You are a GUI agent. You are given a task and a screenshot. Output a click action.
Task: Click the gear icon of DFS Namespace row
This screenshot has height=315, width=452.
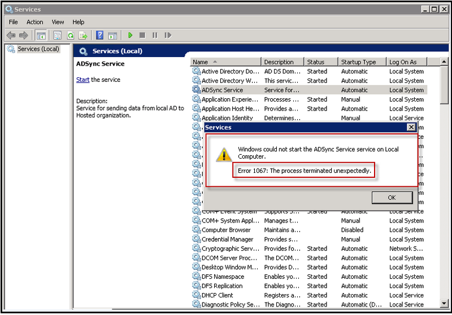pos(196,276)
